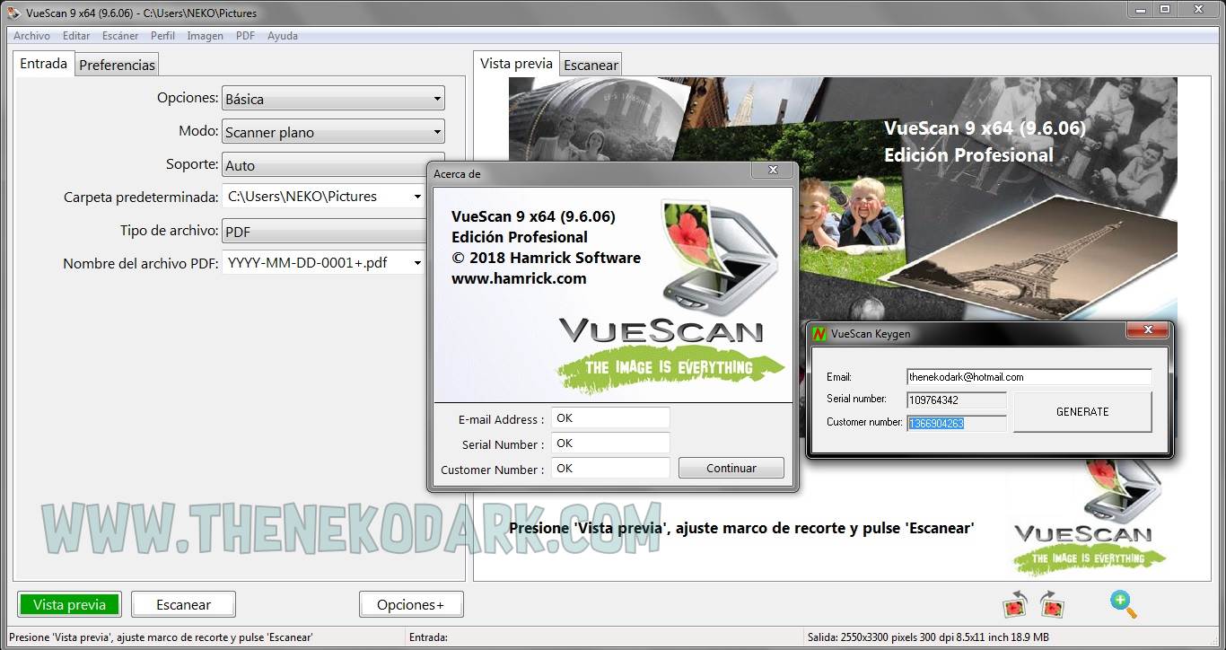
Task: Expand the Opciones dropdown showing Básica
Action: pyautogui.click(x=333, y=99)
